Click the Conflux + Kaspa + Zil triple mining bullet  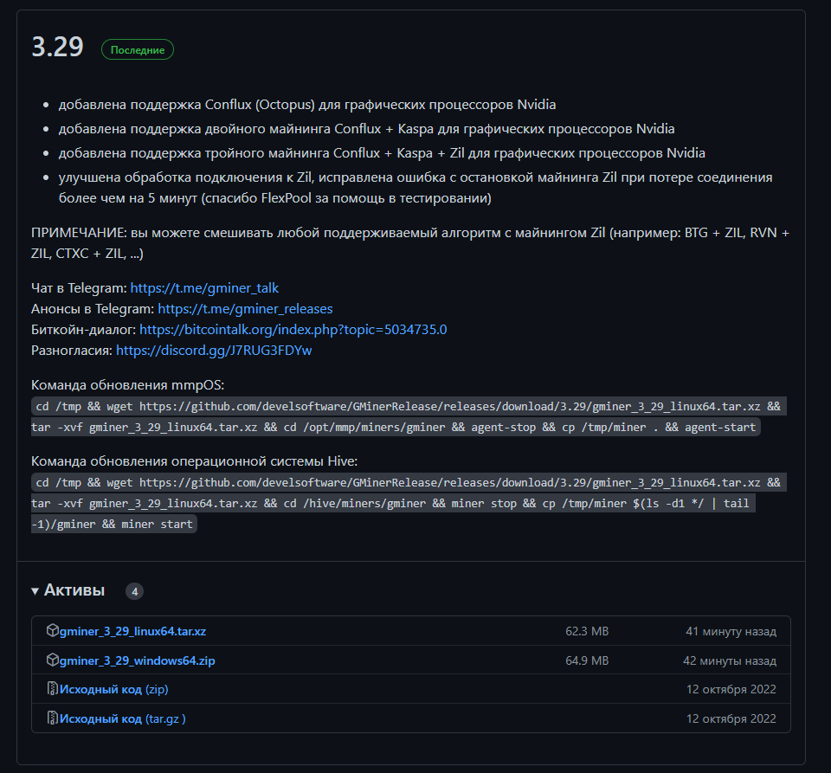[382, 153]
